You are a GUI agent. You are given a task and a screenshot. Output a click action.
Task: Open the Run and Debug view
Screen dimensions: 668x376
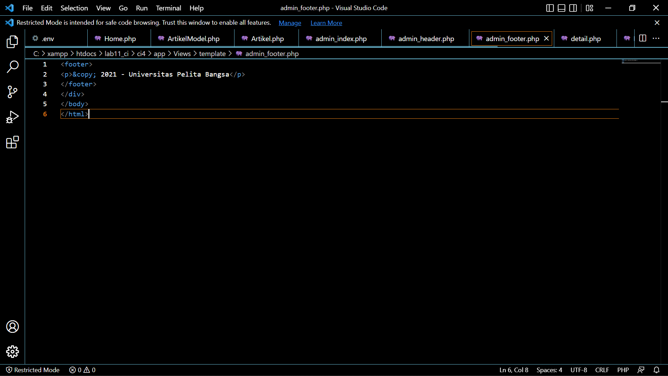pos(13,117)
